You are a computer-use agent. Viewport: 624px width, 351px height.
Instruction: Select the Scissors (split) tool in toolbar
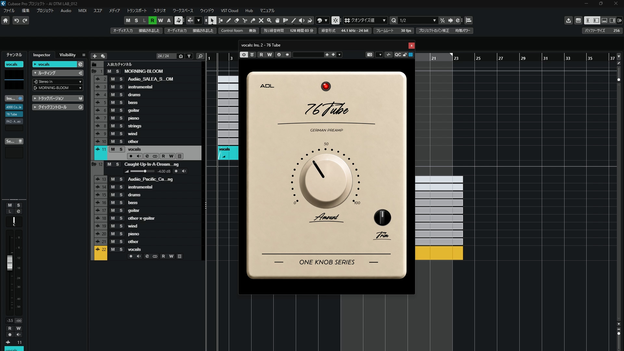pyautogui.click(x=245, y=20)
